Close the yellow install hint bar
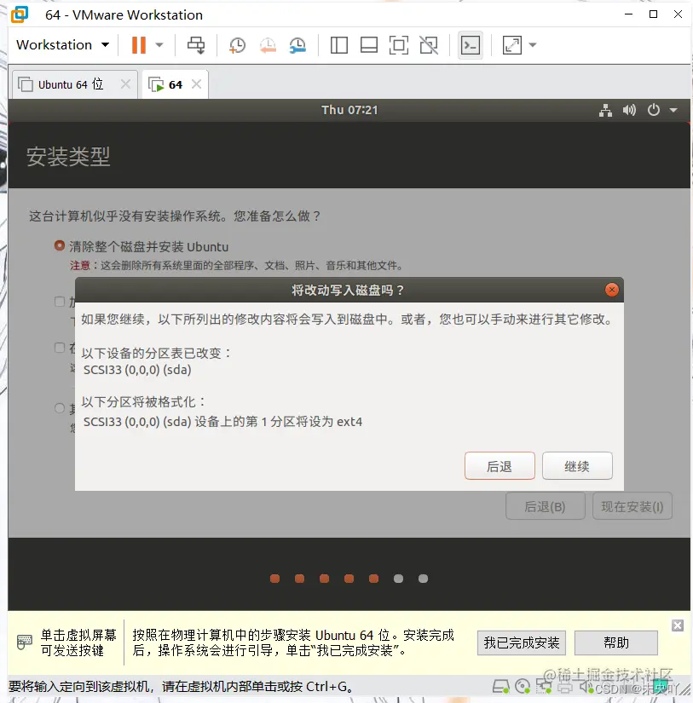 (x=678, y=625)
